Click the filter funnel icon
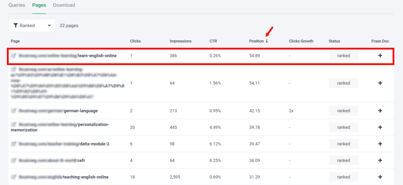This screenshot has width=403, height=185. [16, 26]
